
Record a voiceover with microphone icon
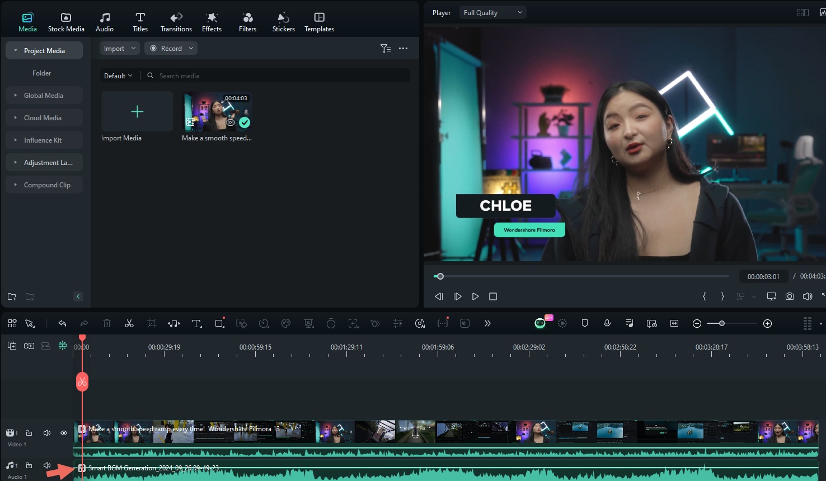tap(607, 323)
